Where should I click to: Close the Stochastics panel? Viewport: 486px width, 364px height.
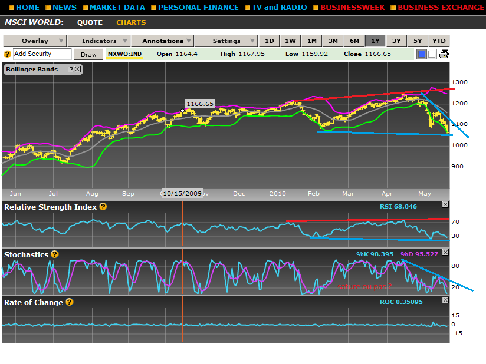click(445, 252)
